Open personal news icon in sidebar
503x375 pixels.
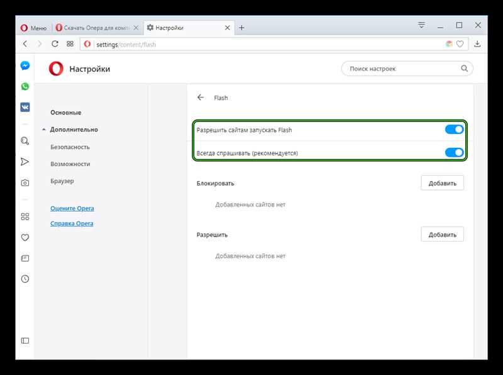tap(25, 258)
